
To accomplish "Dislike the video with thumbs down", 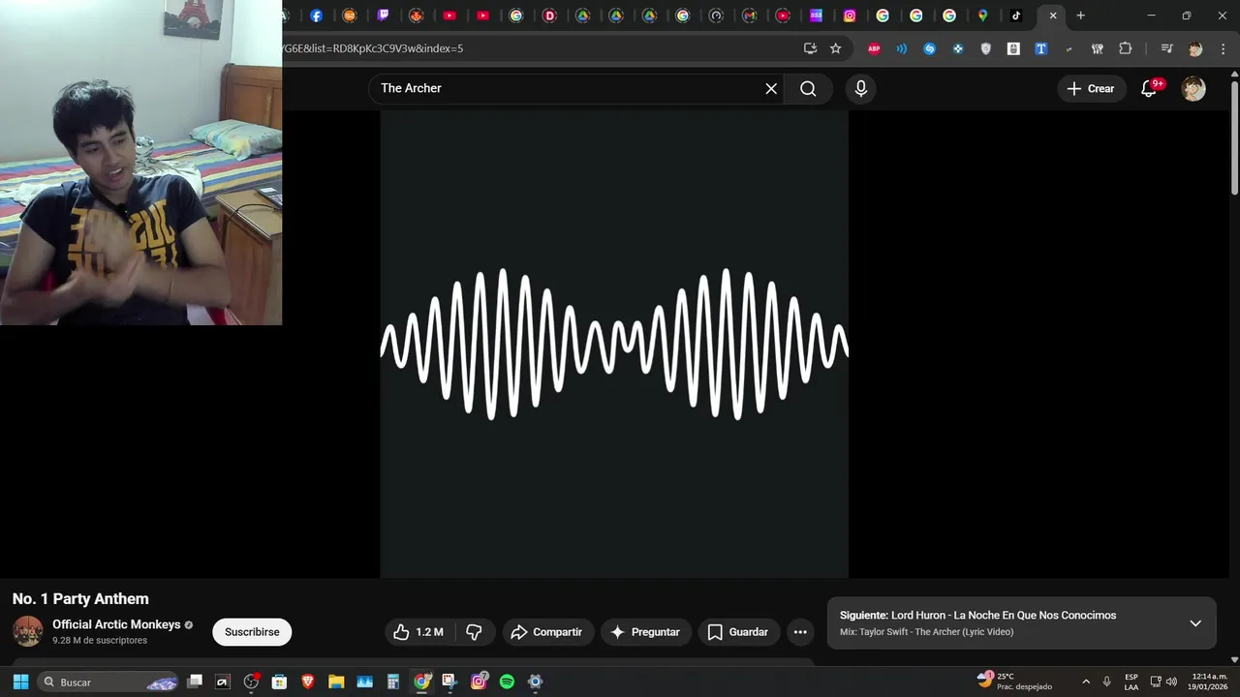I will pos(474,632).
